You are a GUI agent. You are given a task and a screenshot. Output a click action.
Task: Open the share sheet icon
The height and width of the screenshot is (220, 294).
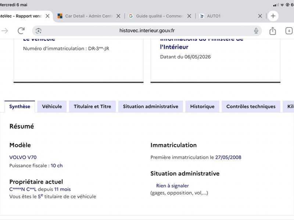click(x=273, y=31)
